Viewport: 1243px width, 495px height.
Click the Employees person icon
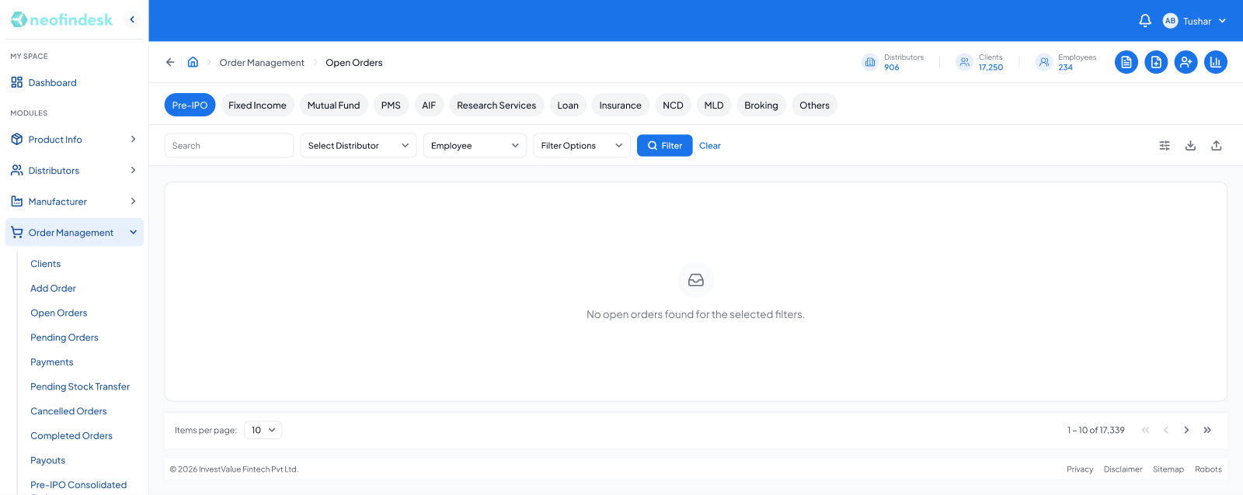[1044, 62]
